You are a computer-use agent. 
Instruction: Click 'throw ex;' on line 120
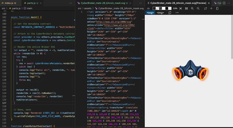pos(25,80)
